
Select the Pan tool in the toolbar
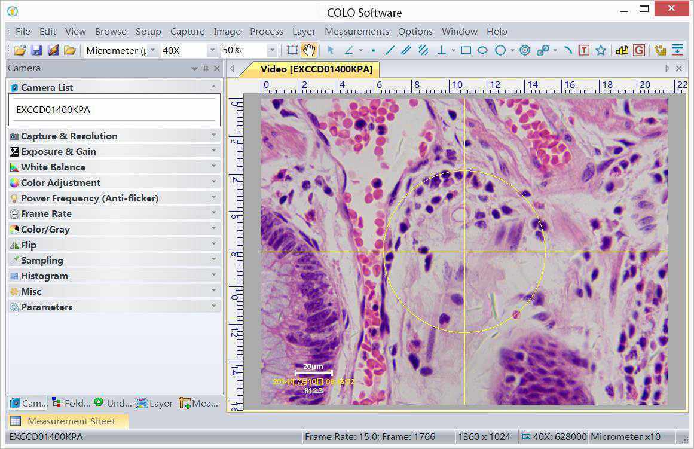(x=309, y=50)
